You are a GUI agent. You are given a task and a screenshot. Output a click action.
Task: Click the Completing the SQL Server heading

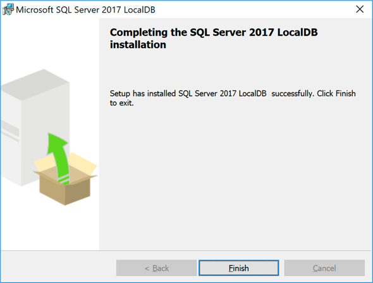click(214, 39)
